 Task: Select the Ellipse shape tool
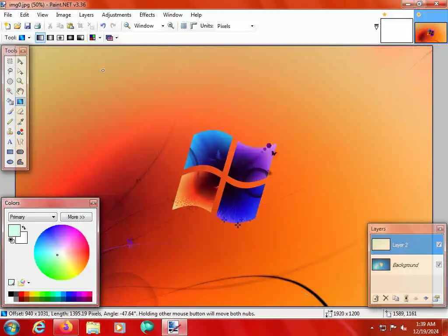(10, 162)
